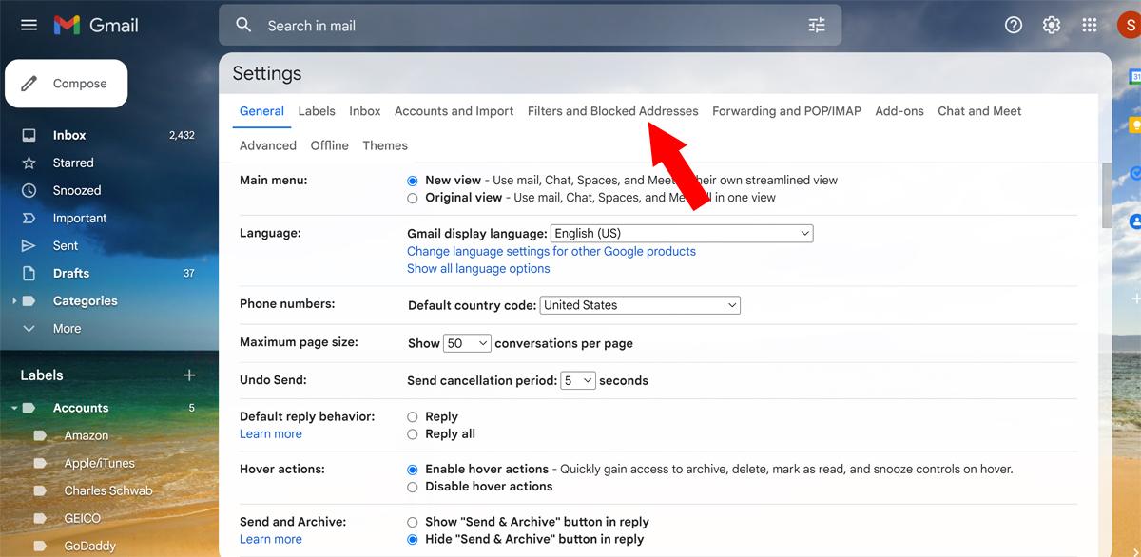Open the main menu hamburger icon
Viewport: 1141px width, 557px height.
29,26
